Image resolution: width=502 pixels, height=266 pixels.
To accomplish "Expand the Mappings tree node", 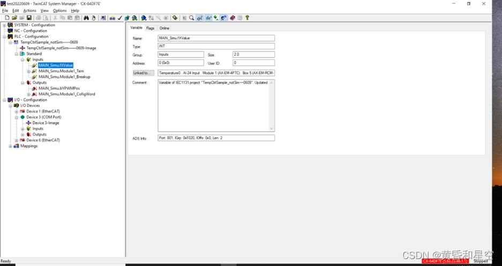I will coord(10,146).
